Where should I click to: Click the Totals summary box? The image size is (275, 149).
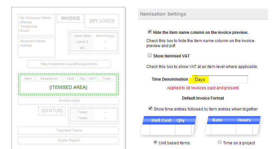94,115
